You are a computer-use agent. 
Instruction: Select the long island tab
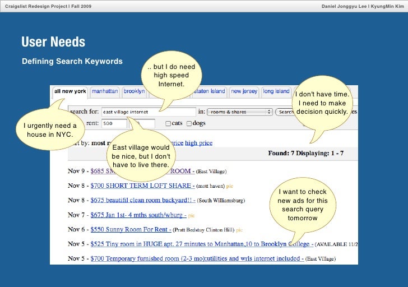tap(276, 91)
